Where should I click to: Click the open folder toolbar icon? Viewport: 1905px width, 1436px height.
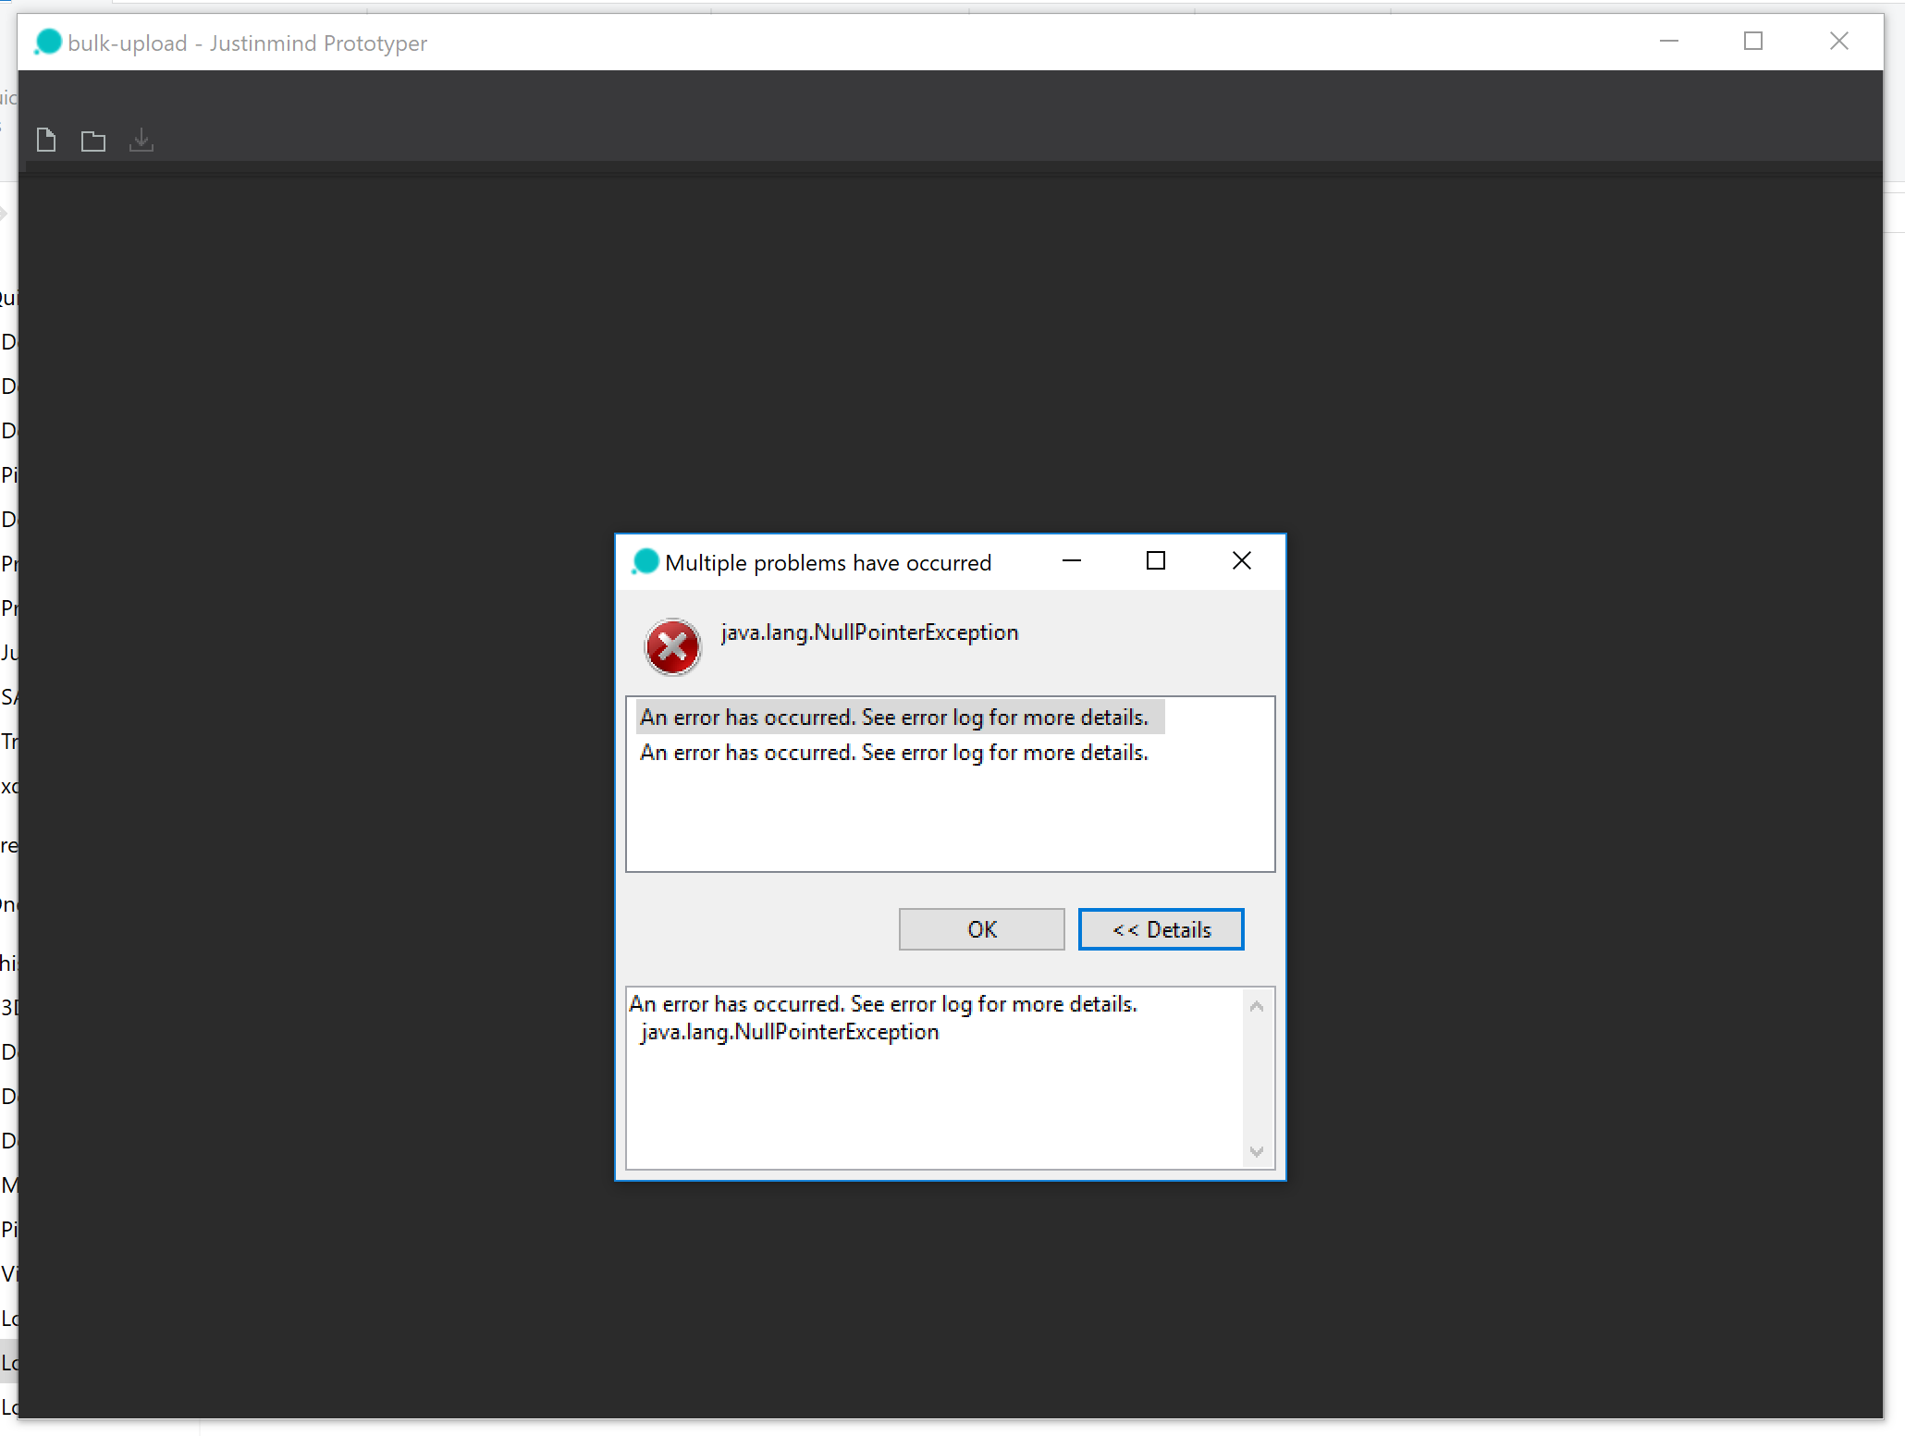click(93, 141)
